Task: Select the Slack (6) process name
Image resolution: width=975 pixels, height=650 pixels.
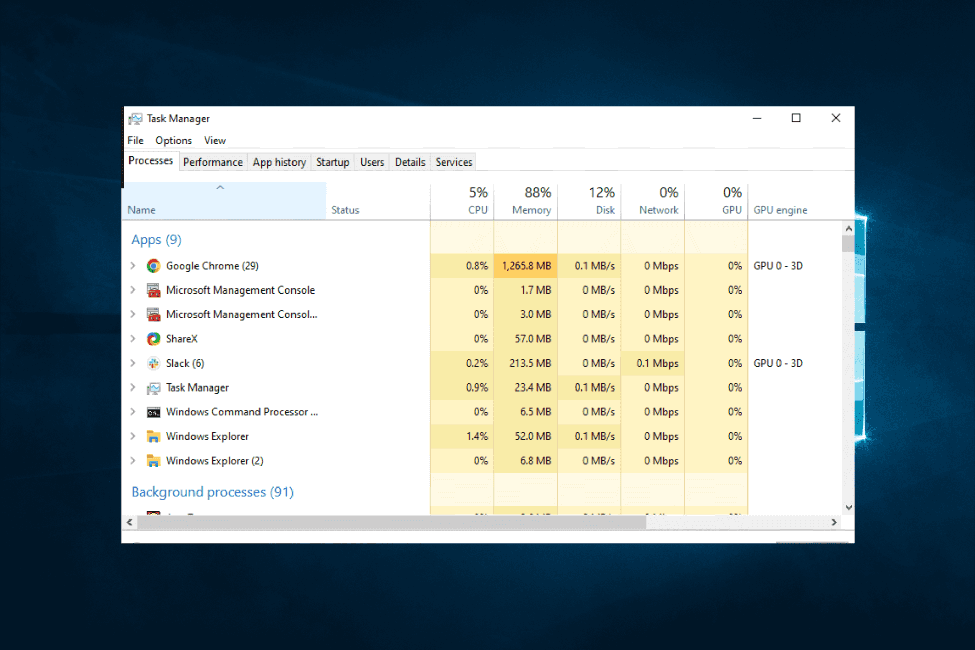Action: (x=185, y=363)
